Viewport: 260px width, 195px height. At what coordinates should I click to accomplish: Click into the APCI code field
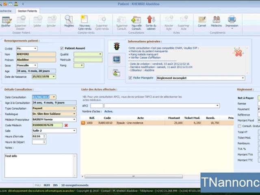click(x=97, y=106)
